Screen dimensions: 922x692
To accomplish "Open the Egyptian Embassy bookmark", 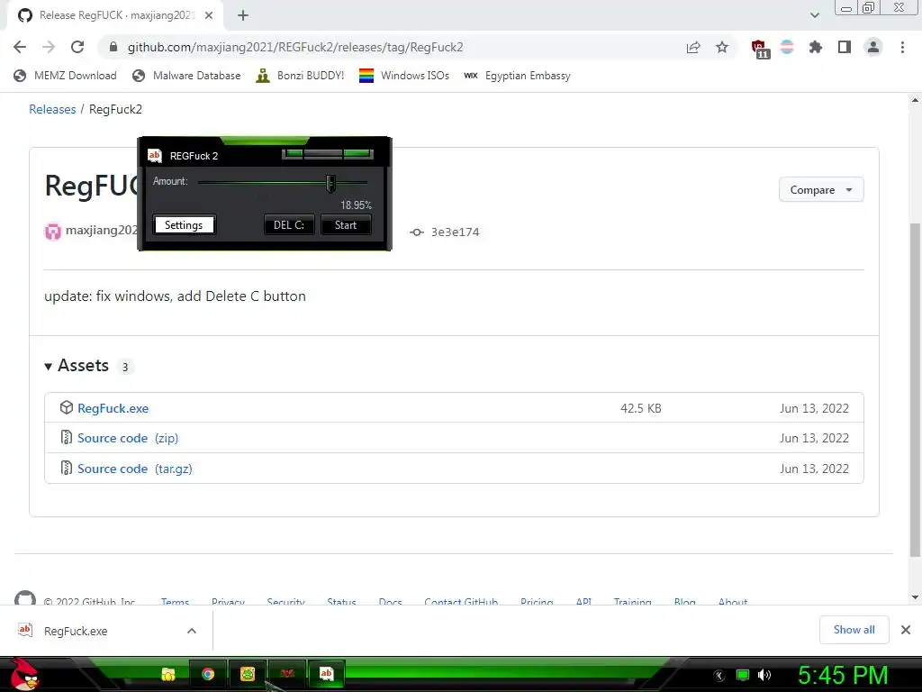I will coord(517,76).
